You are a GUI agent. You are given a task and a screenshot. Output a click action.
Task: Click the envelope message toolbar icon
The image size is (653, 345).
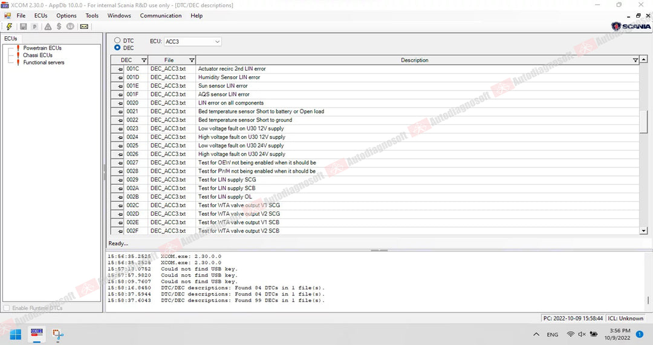pyautogui.click(x=84, y=27)
